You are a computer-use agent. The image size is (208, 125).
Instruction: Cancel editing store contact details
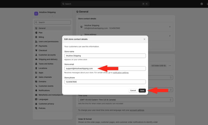click(x=133, y=90)
